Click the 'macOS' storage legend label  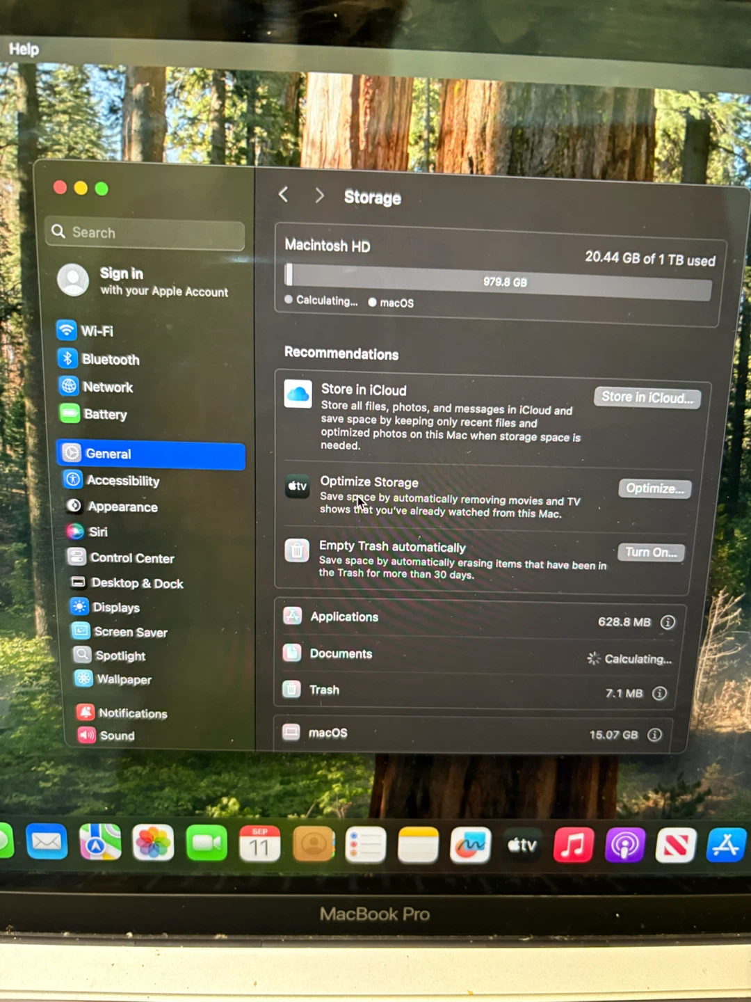point(396,303)
